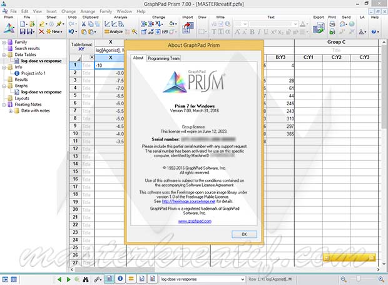Expand the Data with notes node
Image resolution: width=388 pixels, height=285 pixels.
[11, 111]
